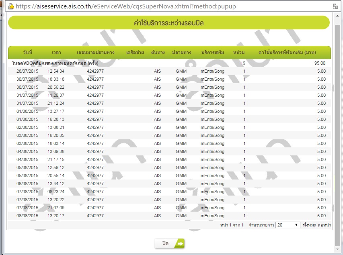The height and width of the screenshot is (255, 343).
Task: Click the time 21:17:15
Action: [56, 159]
